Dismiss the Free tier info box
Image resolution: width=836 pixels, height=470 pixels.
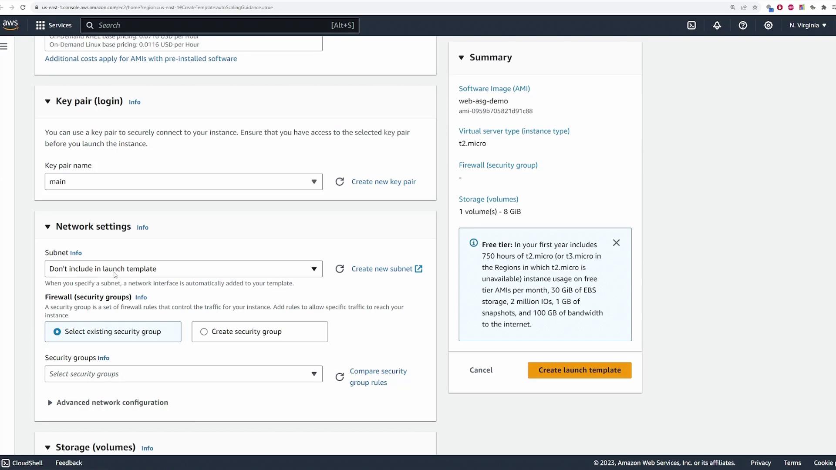tap(616, 243)
